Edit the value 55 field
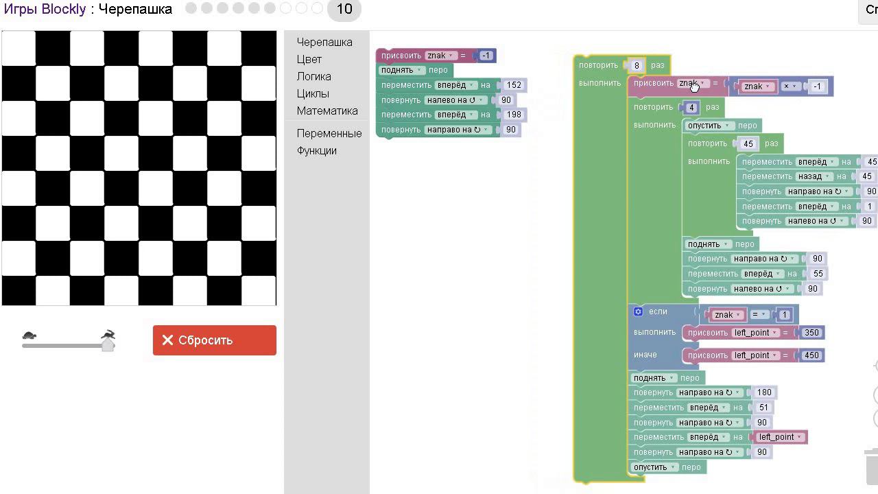 pos(818,274)
